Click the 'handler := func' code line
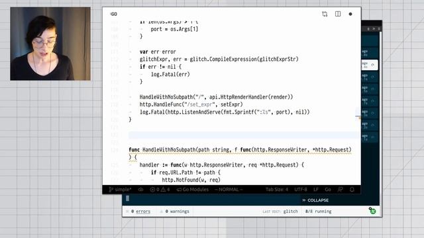424x238 pixels. [x=222, y=165]
